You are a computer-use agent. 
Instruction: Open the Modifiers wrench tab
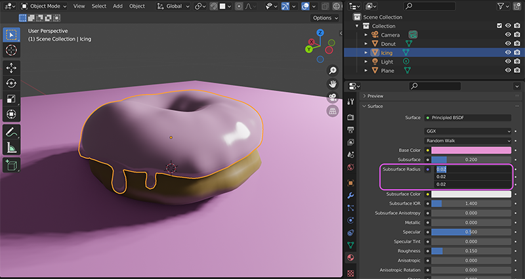350,195
